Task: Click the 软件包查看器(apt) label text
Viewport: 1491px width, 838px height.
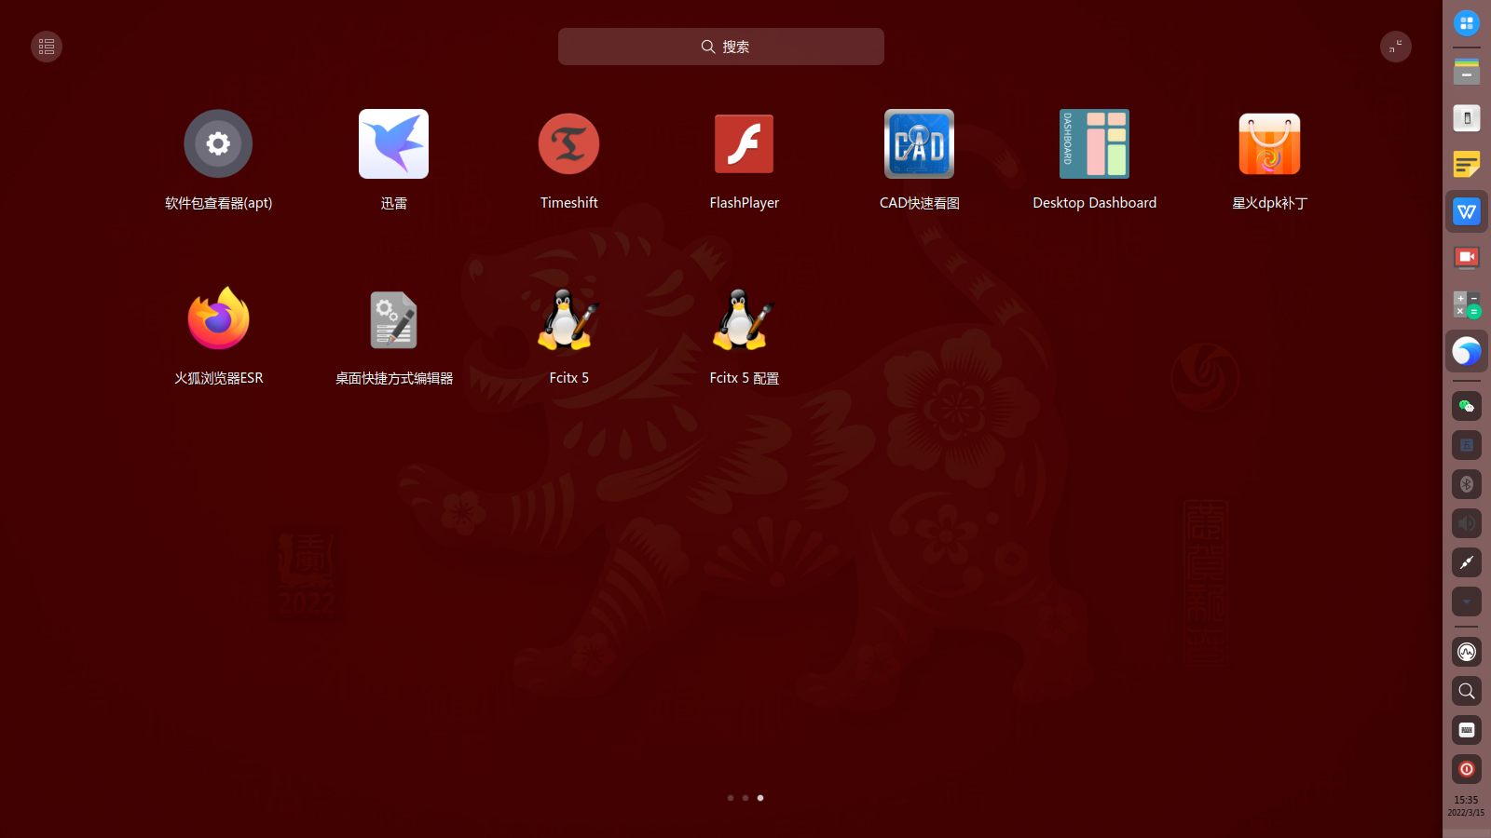Action: 218,203
